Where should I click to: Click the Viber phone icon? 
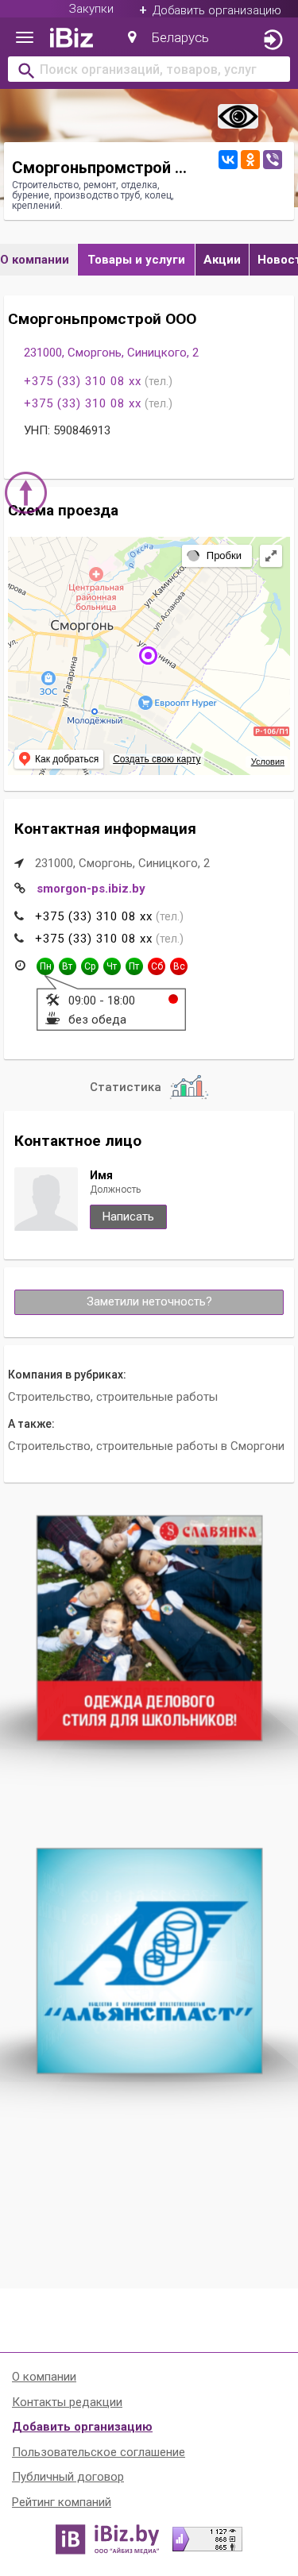272,160
